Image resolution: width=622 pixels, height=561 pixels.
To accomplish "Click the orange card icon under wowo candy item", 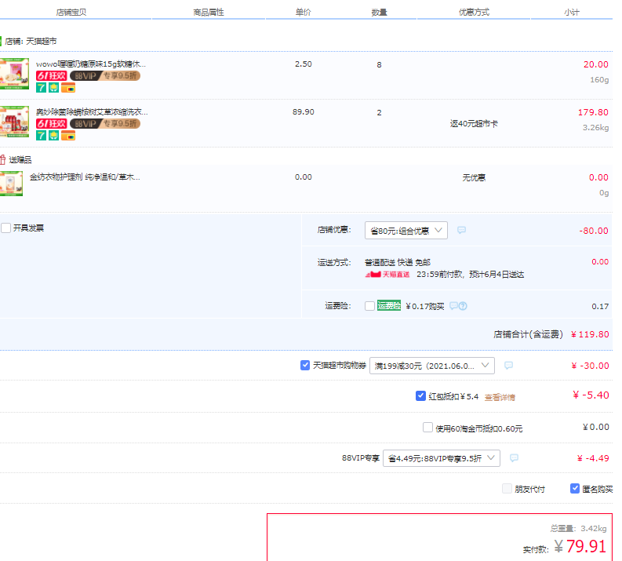I will click(x=68, y=88).
